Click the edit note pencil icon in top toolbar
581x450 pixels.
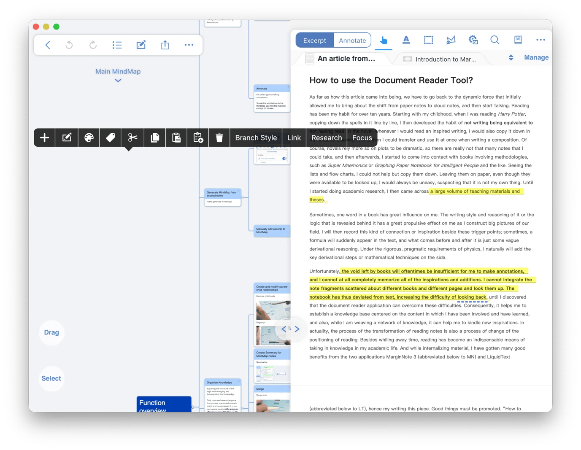(141, 45)
